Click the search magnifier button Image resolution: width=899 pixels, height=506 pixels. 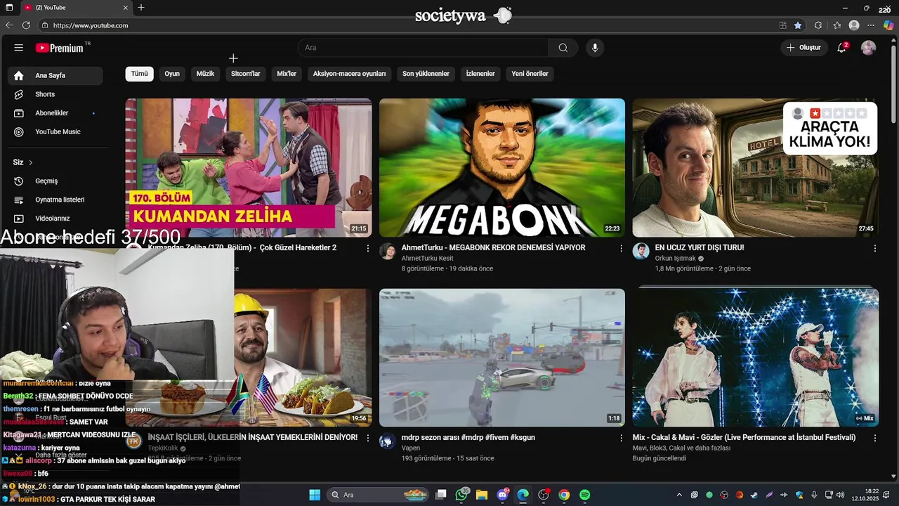coord(563,48)
